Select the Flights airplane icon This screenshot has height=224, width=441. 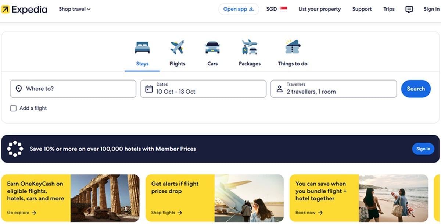point(177,47)
